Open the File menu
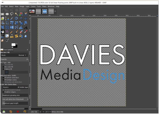The image size is (159, 114). pos(2,6)
